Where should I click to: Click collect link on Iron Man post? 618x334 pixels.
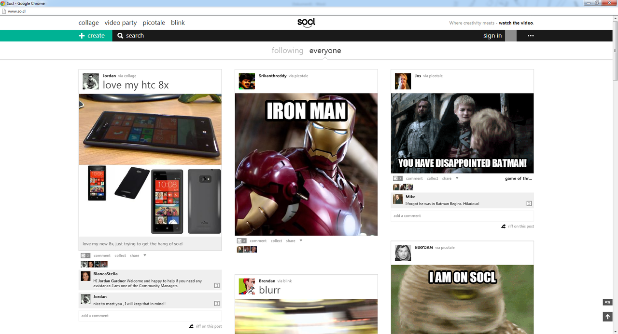[x=276, y=240]
